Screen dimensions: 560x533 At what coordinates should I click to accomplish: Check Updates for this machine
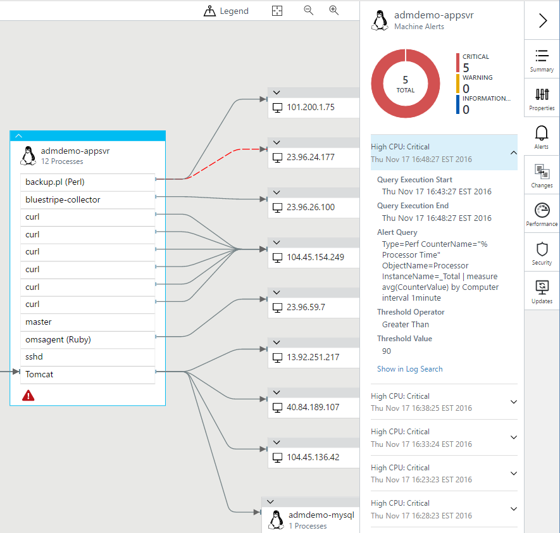(541, 291)
